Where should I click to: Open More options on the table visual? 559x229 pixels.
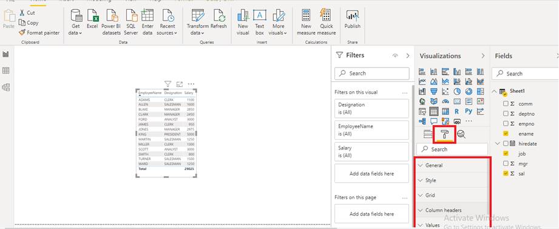coord(191,84)
